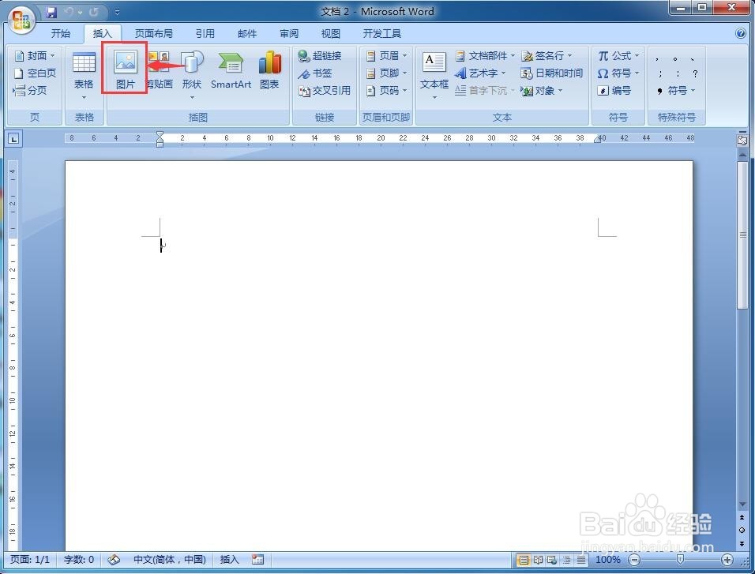Switch to Outline view

coord(567,560)
